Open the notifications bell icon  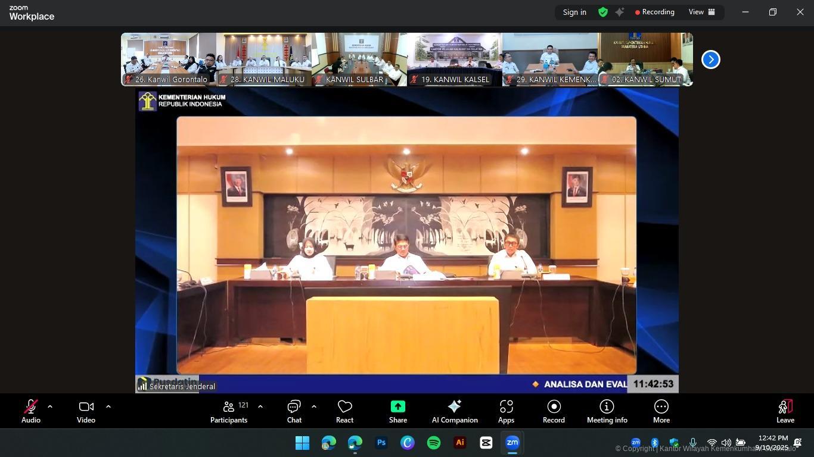pyautogui.click(x=797, y=443)
